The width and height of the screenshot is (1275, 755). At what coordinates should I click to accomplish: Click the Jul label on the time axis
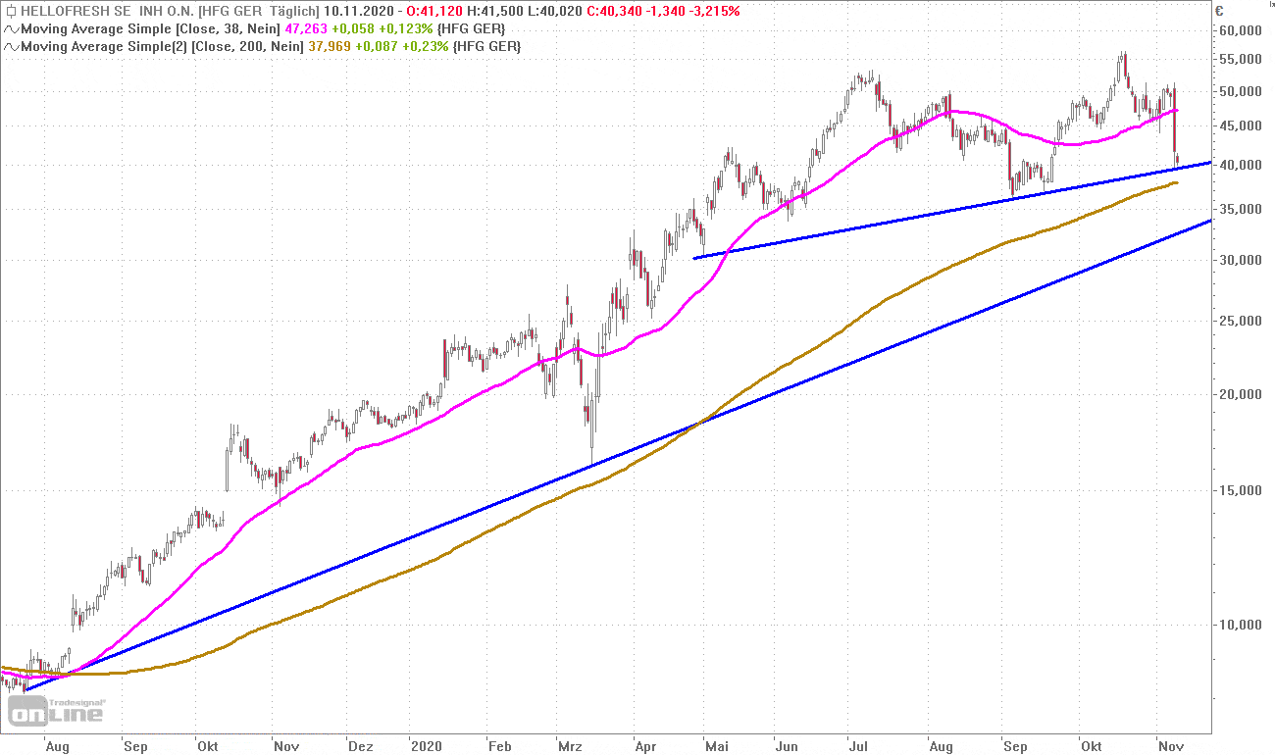tap(859, 746)
